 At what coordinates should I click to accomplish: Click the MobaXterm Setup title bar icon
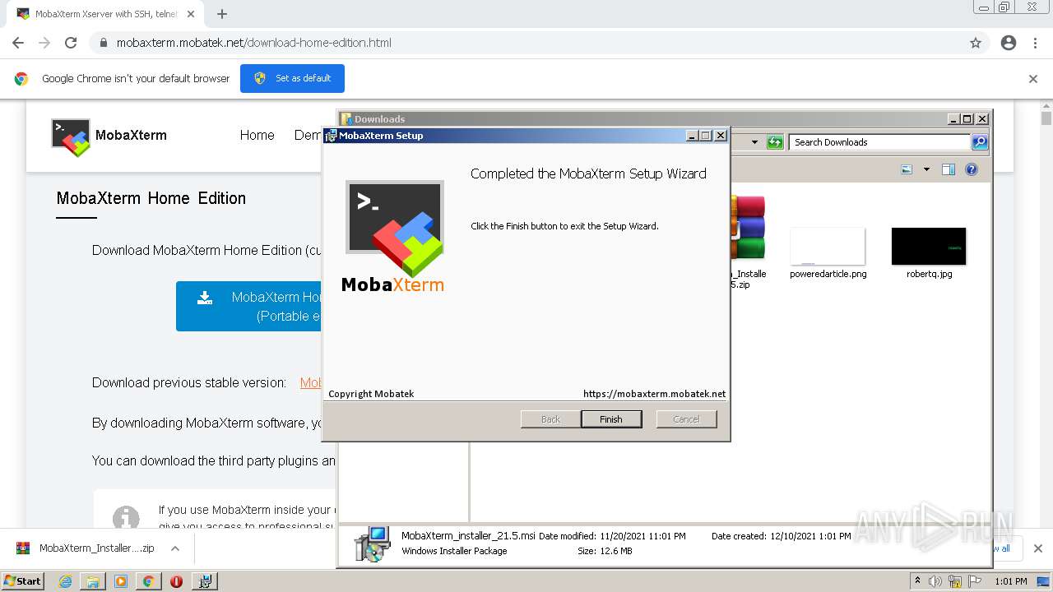(x=331, y=136)
